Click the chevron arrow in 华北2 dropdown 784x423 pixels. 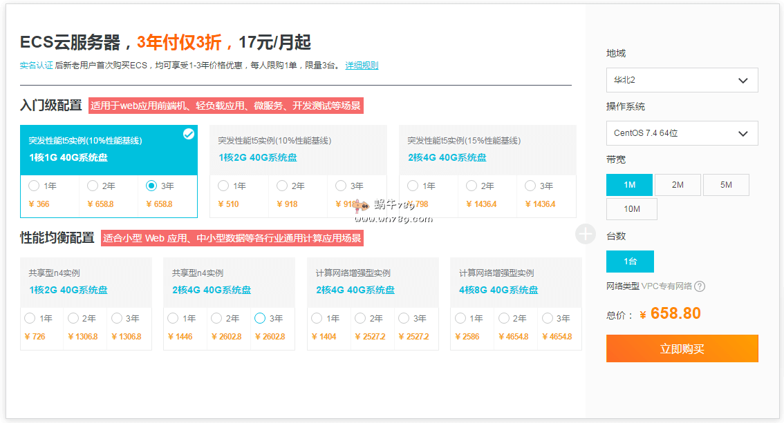[743, 80]
